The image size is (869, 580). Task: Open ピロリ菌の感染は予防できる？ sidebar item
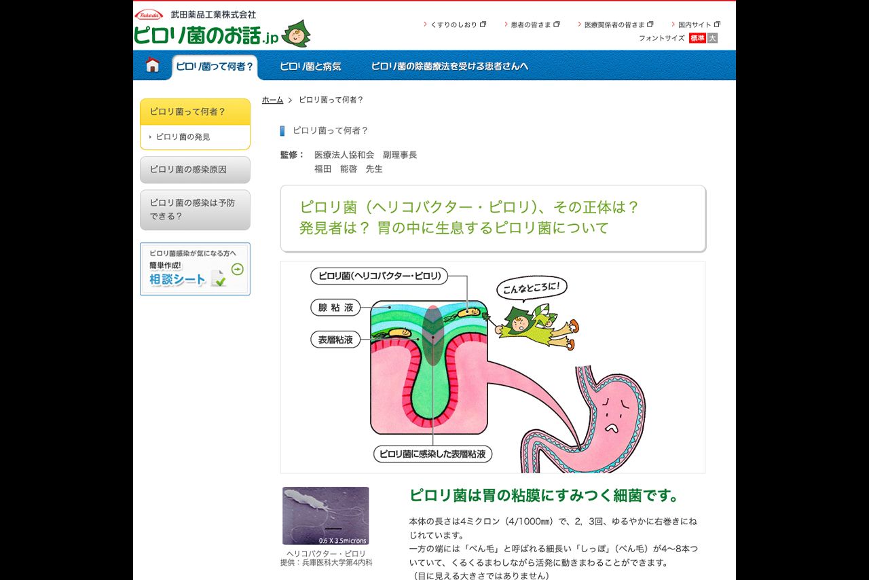195,210
